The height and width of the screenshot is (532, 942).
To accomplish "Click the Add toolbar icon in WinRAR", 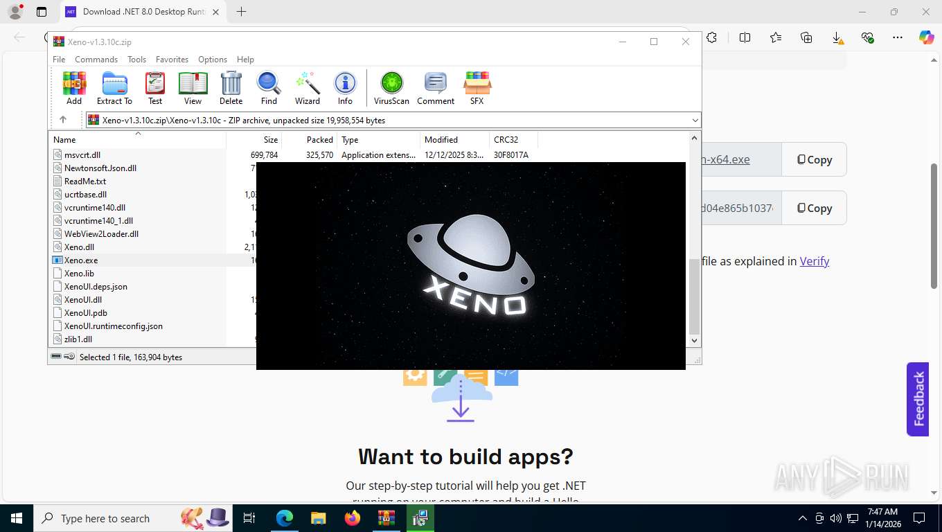I will 74,88.
